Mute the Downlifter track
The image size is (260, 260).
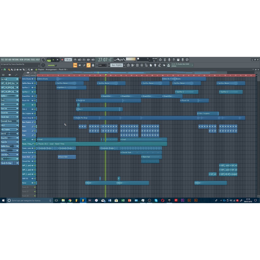[35, 96]
